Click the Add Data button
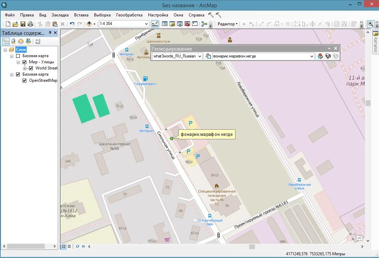This screenshot has height=258, width=379. tap(89, 24)
